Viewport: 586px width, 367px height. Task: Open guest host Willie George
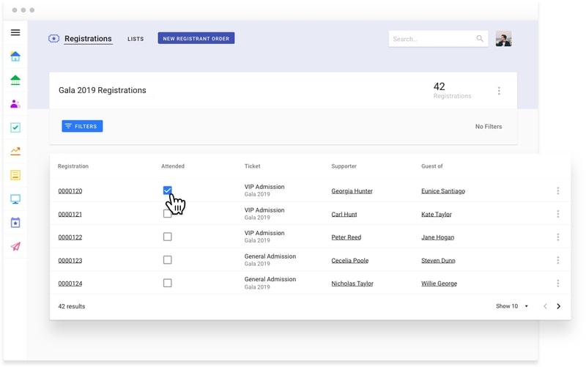point(439,283)
